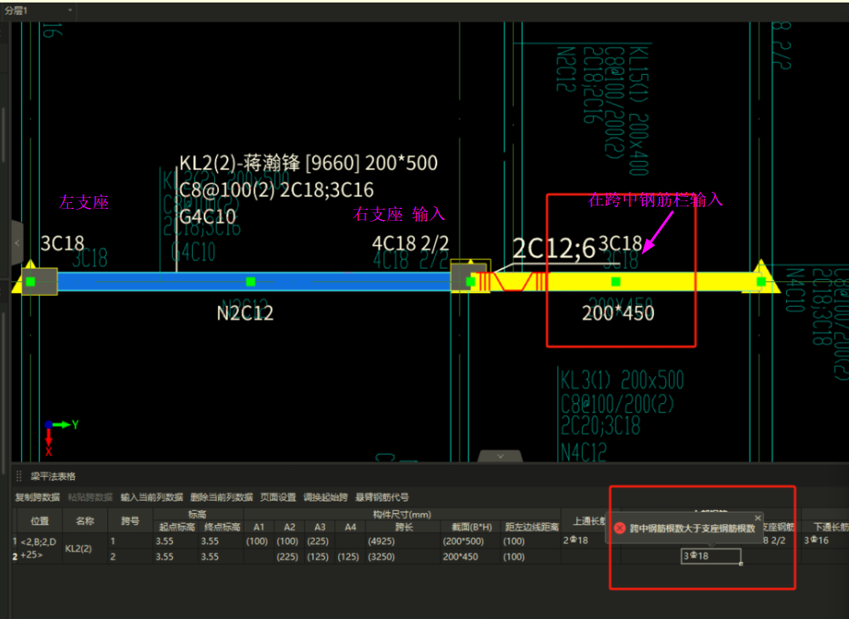
Task: Click the 构件尺寸(mm) group header
Action: click(401, 514)
